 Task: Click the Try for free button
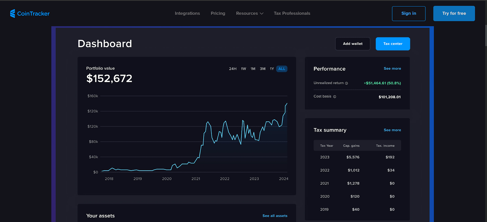click(454, 13)
